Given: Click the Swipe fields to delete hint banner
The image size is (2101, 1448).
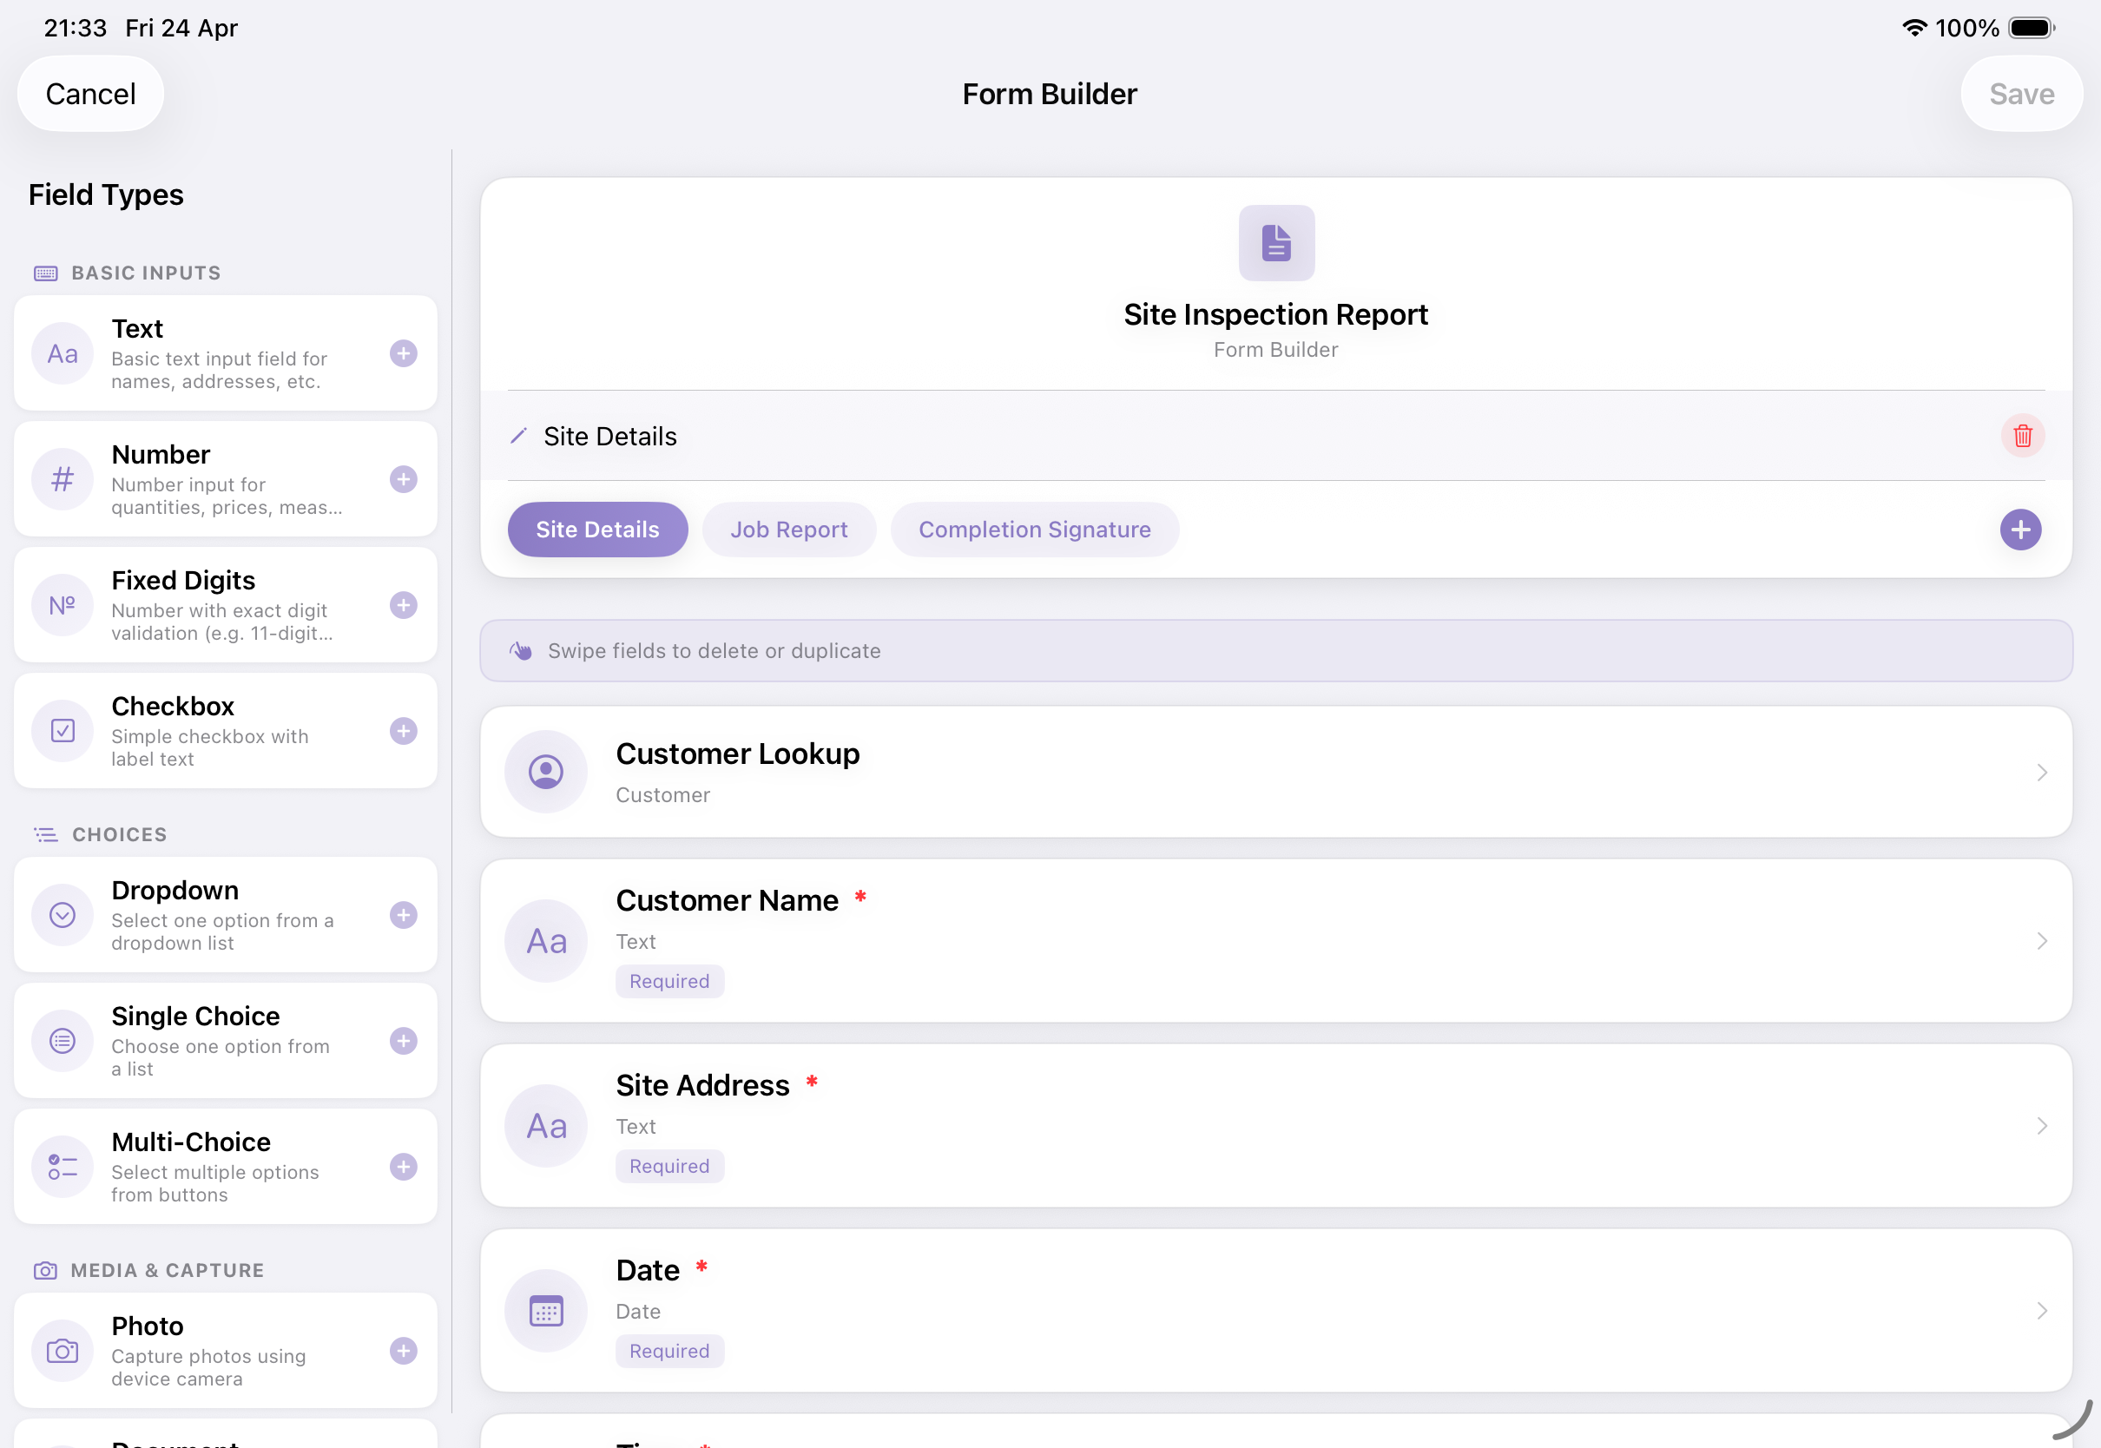Looking at the screenshot, I should click(1275, 650).
